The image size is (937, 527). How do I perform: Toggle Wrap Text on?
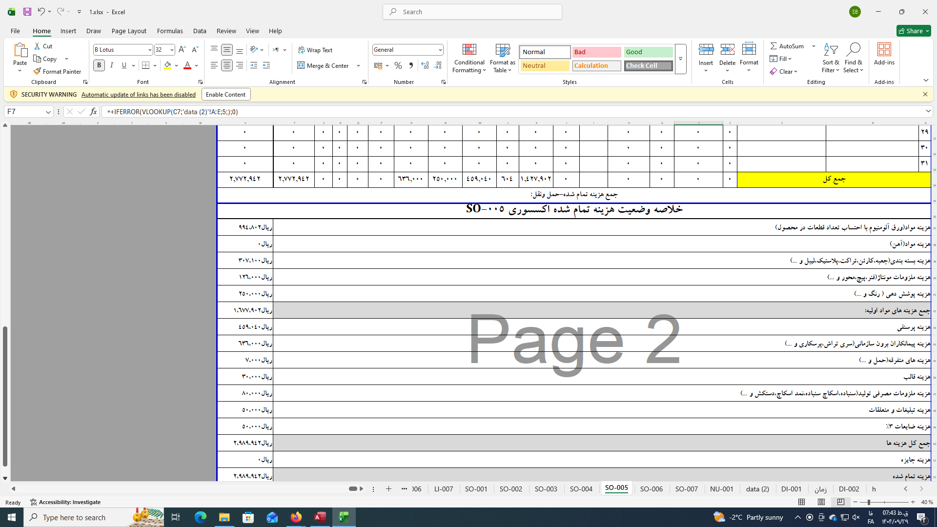pyautogui.click(x=315, y=50)
